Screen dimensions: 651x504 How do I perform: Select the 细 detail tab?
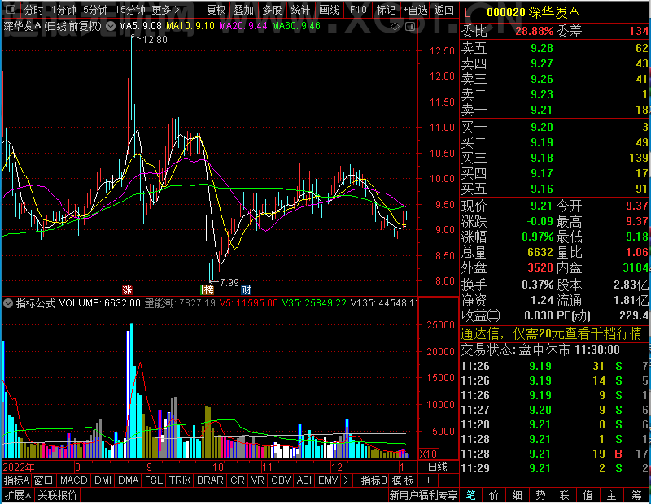pyautogui.click(x=517, y=495)
